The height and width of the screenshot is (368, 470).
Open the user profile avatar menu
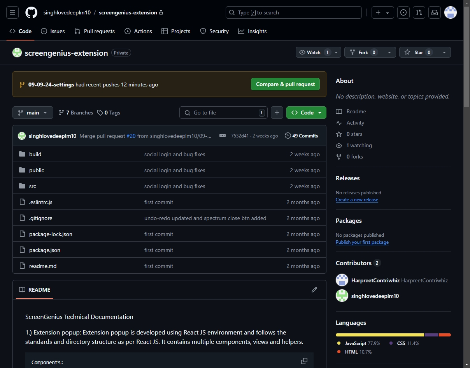click(451, 12)
